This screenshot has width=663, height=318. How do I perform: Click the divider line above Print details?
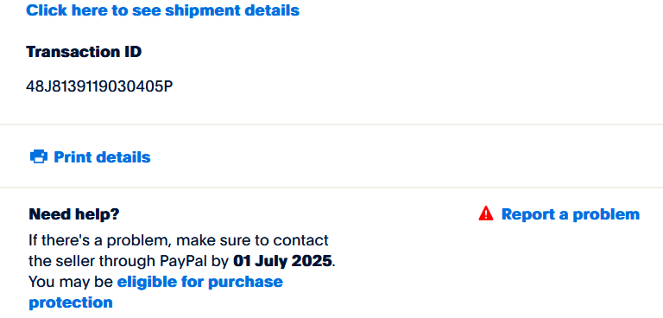click(x=331, y=124)
